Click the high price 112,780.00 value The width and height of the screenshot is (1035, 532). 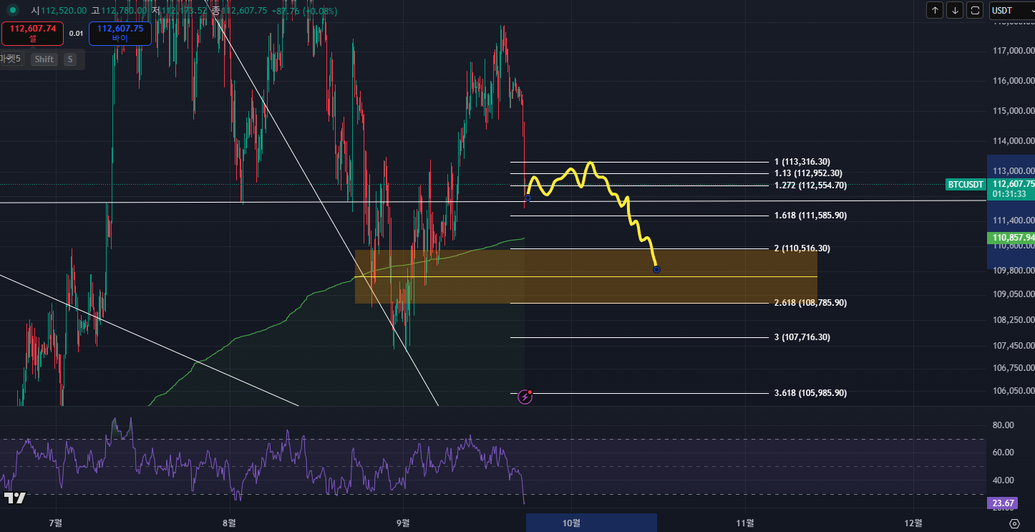[123, 11]
